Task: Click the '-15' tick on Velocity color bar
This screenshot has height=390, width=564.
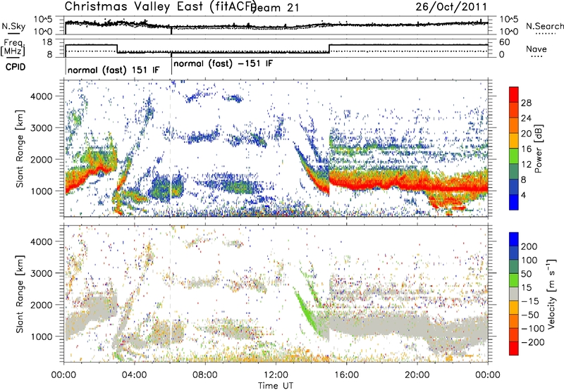Action: click(x=530, y=301)
